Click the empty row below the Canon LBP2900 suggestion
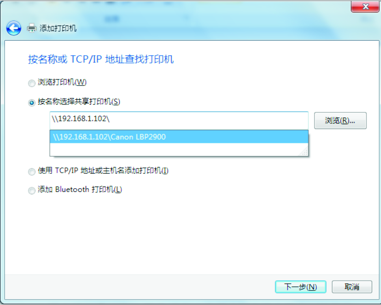This screenshot has height=305, width=381. (175, 149)
